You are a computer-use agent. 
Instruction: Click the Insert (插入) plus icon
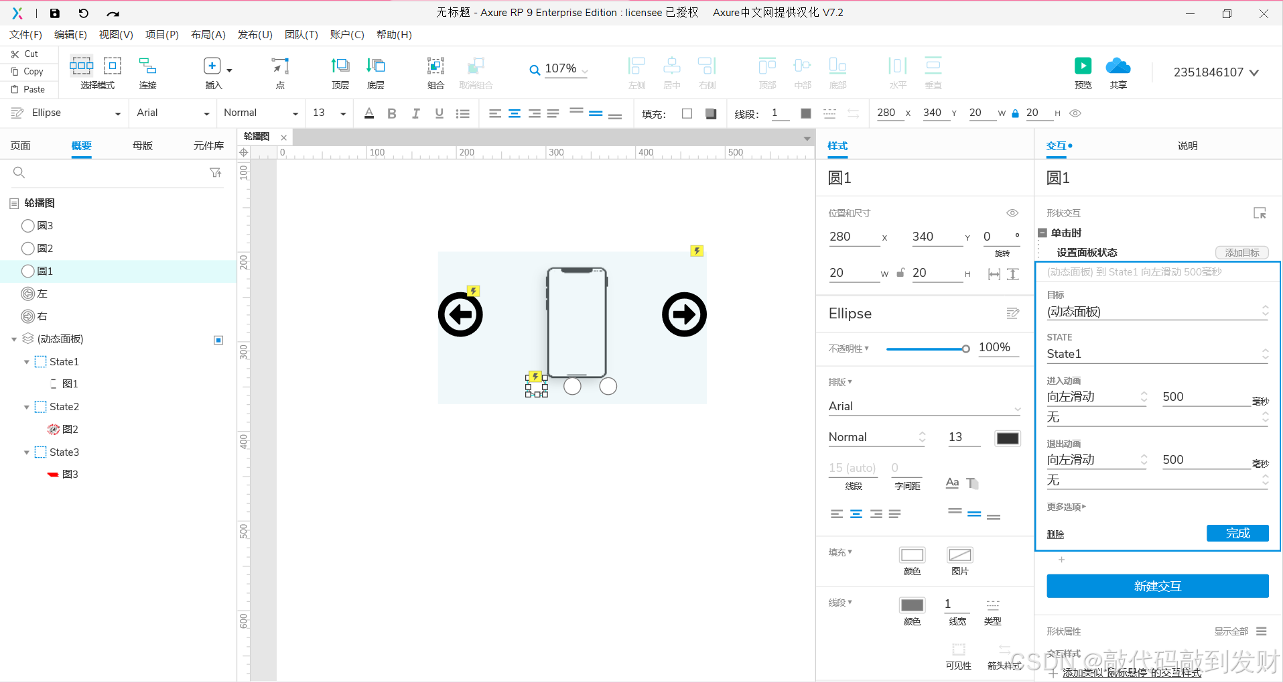tap(212, 66)
